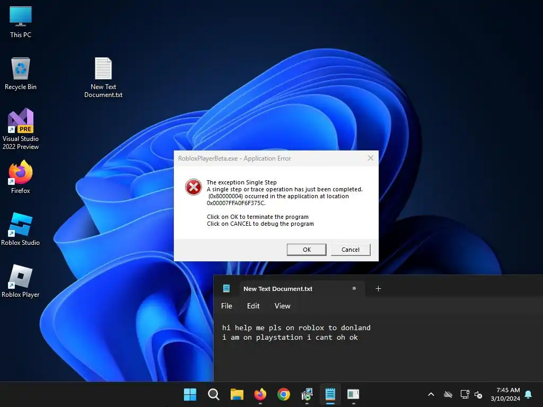
Task: Open the Windows Start menu
Action: click(x=190, y=394)
